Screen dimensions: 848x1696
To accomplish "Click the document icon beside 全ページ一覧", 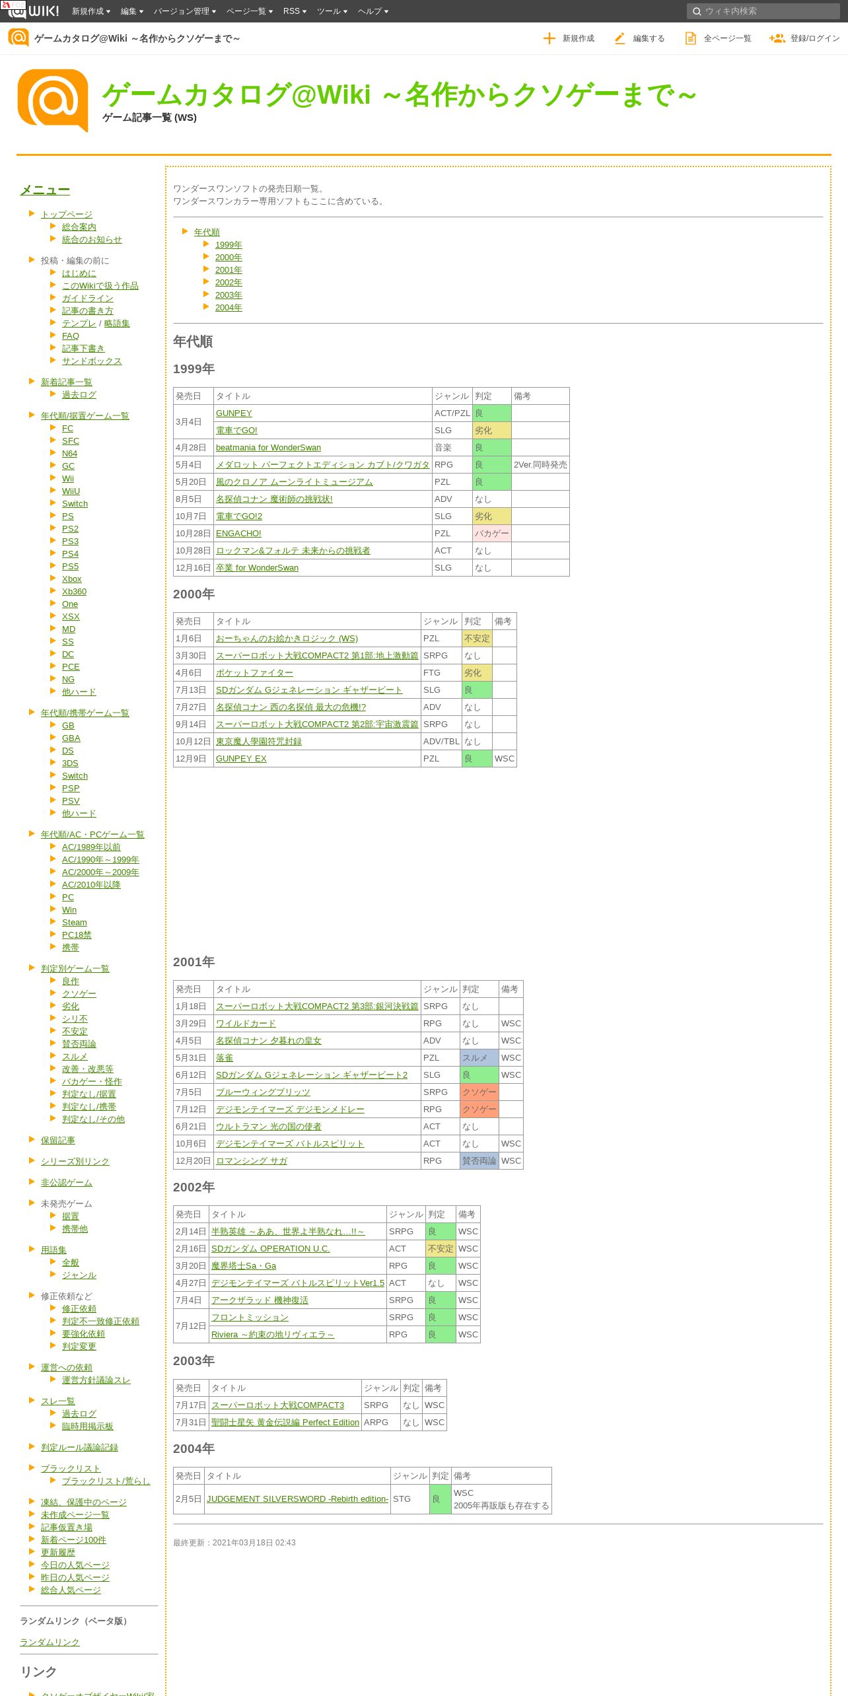I will tap(690, 38).
